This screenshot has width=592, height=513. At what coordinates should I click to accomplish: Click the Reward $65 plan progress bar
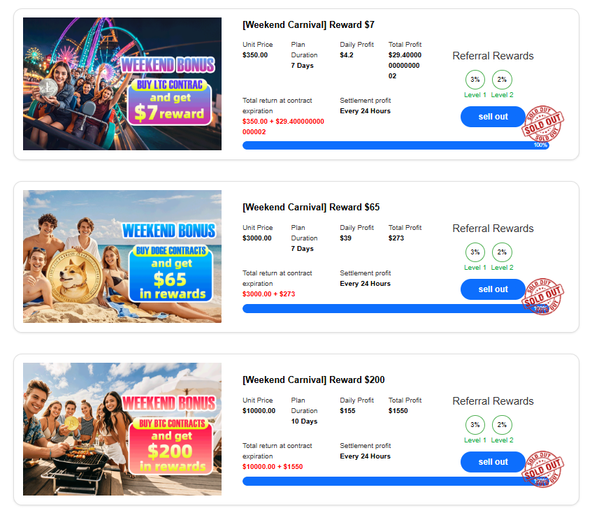pyautogui.click(x=384, y=309)
